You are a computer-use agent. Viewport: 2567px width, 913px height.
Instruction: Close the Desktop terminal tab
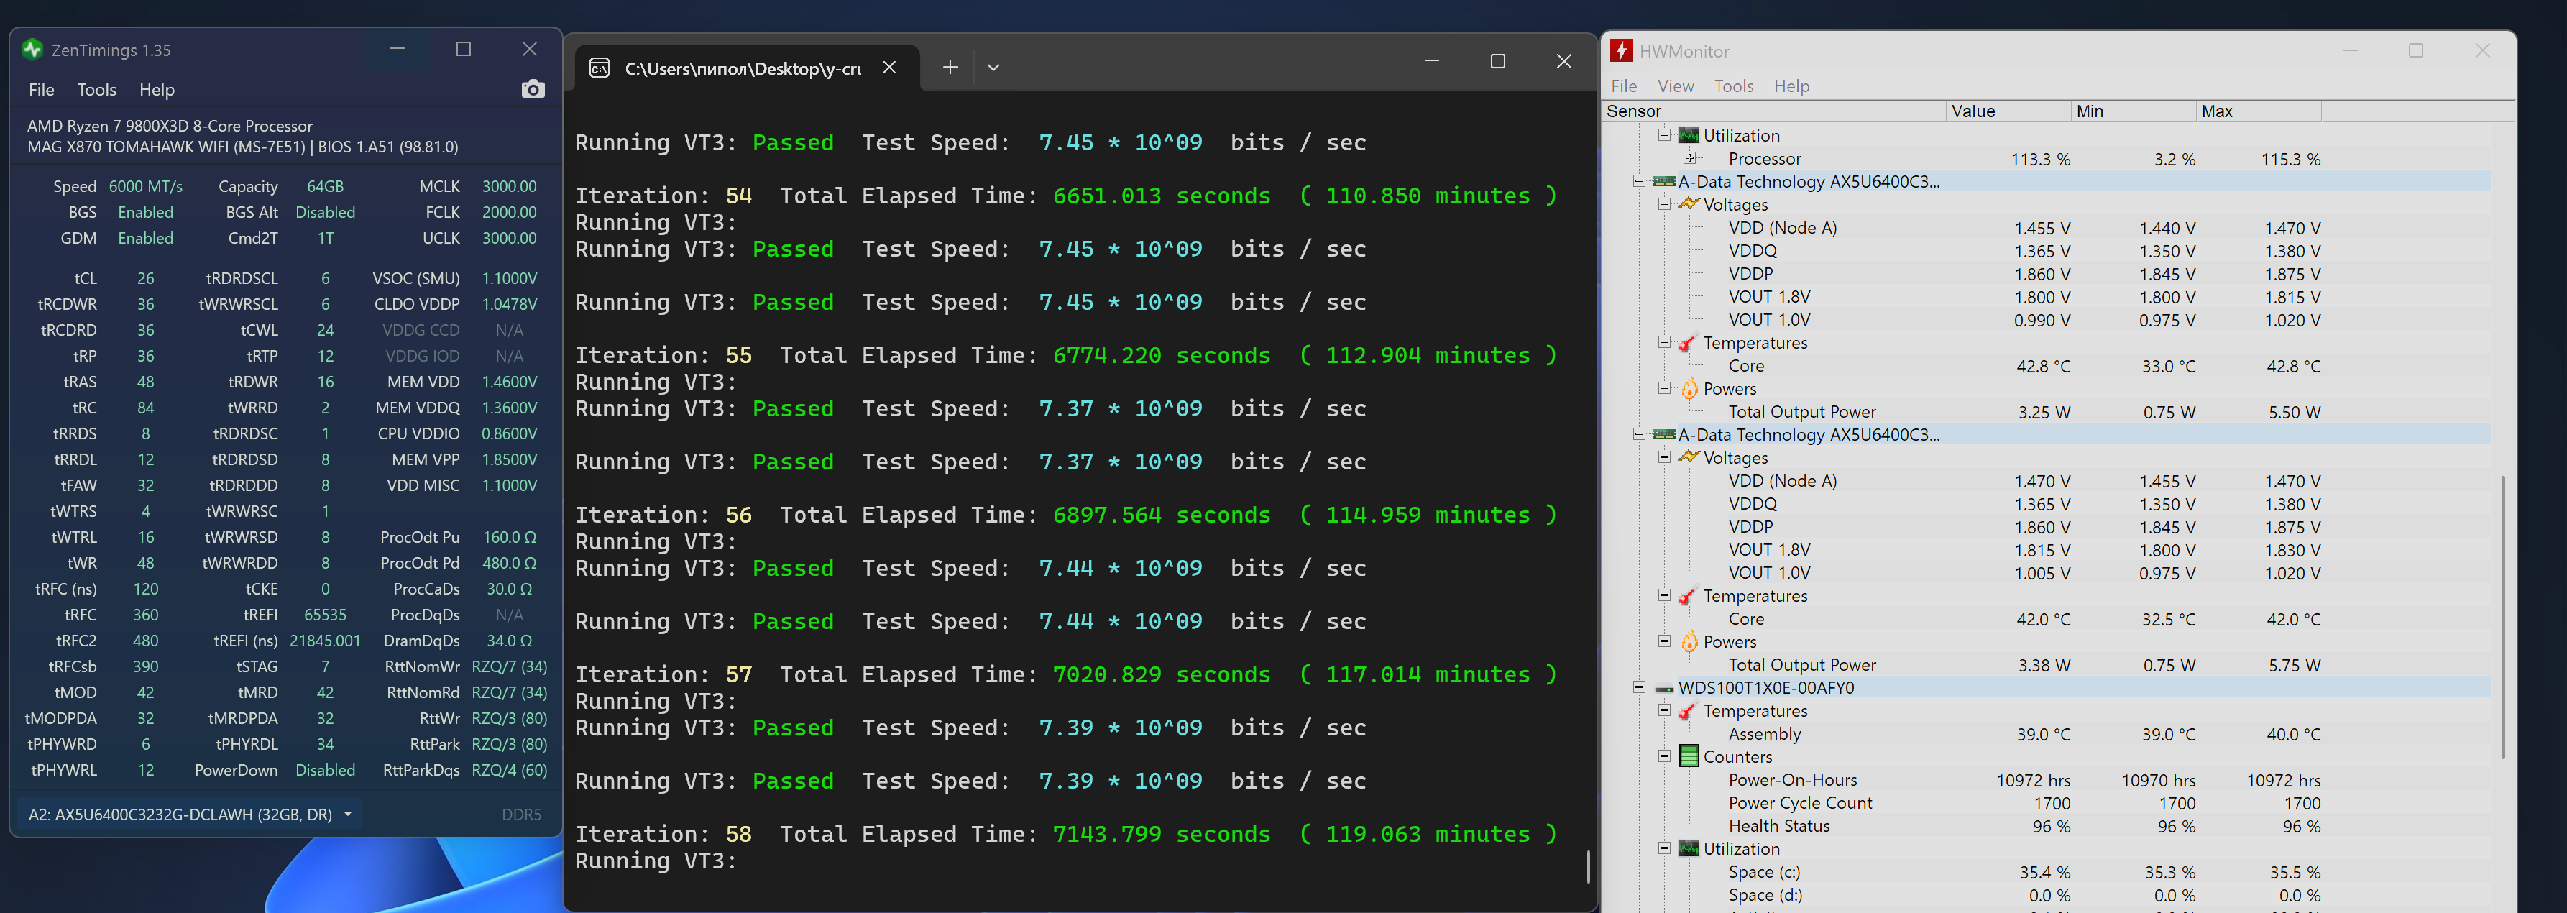tap(889, 68)
